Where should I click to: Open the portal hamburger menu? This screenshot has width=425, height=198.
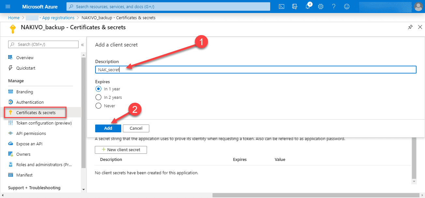(x=8, y=7)
